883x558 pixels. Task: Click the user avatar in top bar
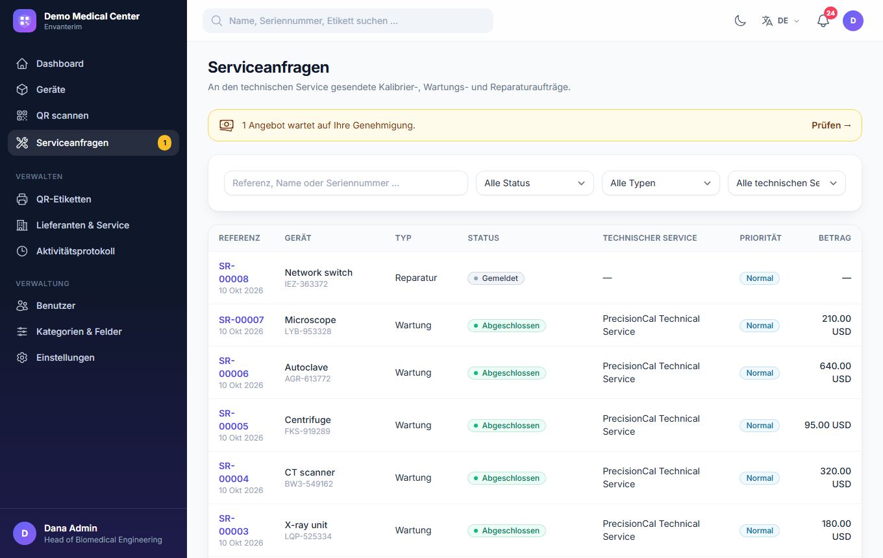pos(853,21)
